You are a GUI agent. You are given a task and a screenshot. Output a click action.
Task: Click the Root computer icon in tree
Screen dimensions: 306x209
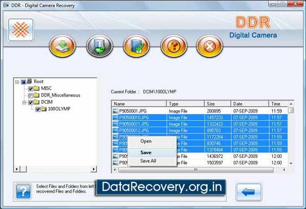tap(29, 81)
